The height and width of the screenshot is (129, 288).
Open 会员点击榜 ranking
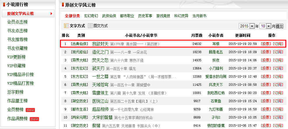pyautogui.click(x=17, y=22)
